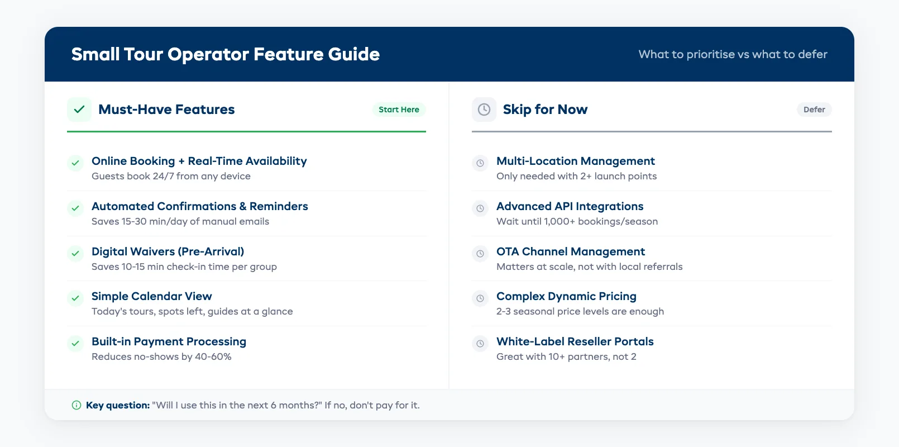The height and width of the screenshot is (447, 899).
Task: Click the Defer badge
Action: [x=814, y=110]
